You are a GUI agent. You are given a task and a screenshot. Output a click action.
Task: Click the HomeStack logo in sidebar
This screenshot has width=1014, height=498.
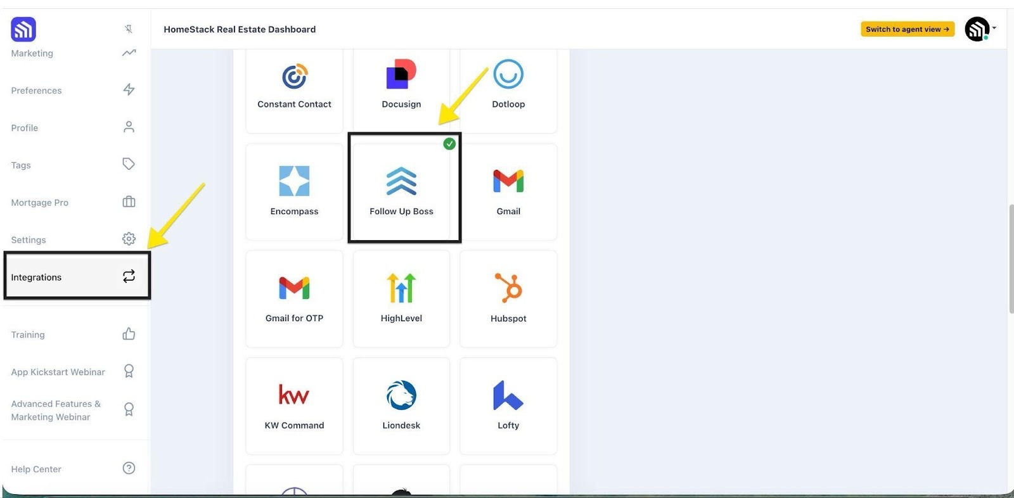(23, 29)
